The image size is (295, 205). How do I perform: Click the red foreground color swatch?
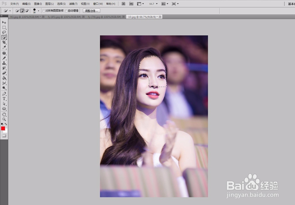point(3,128)
